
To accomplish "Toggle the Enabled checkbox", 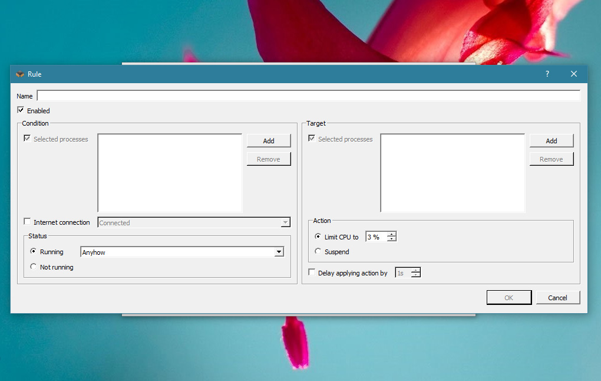I will 21,110.
